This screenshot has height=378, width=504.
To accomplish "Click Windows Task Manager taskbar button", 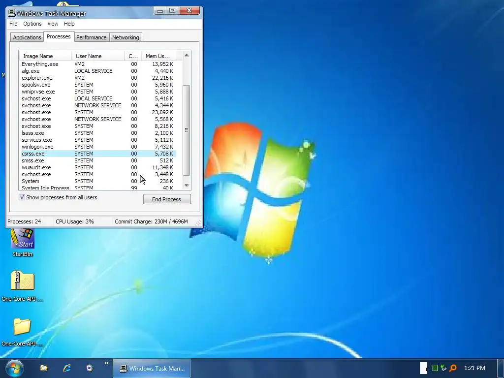I will [x=152, y=368].
